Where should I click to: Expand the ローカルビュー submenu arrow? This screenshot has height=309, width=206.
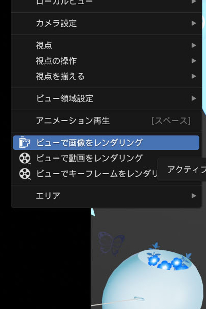pyautogui.click(x=194, y=2)
